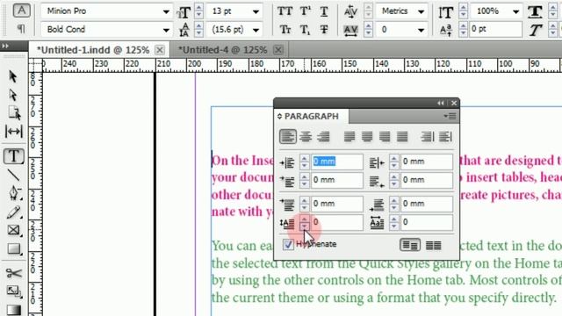Image resolution: width=562 pixels, height=316 pixels.
Task: Switch to Paragraph Formatting Controls icon
Action: point(21,29)
